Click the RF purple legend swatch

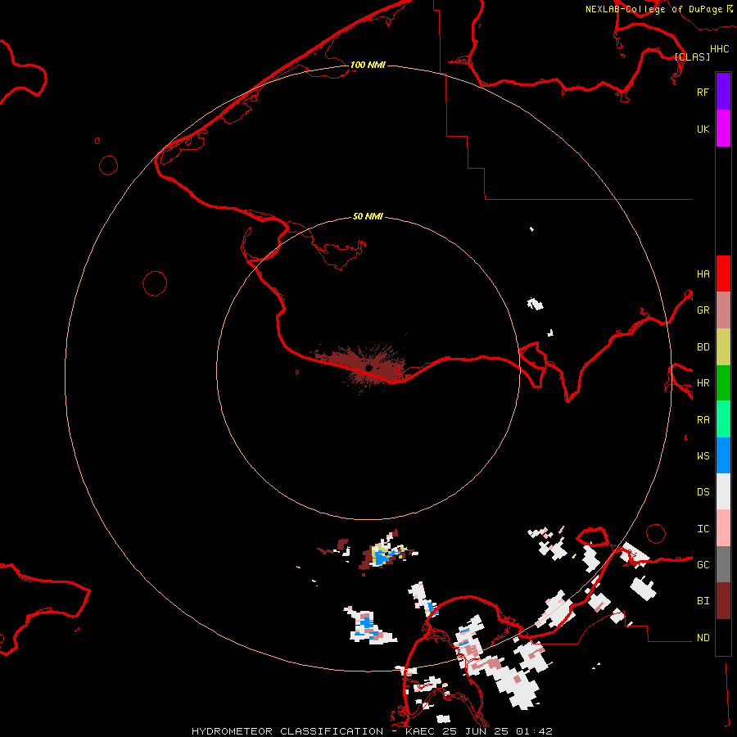click(x=723, y=92)
